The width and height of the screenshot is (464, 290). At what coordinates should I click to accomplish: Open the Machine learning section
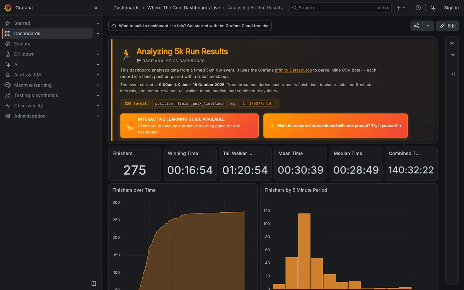point(33,85)
